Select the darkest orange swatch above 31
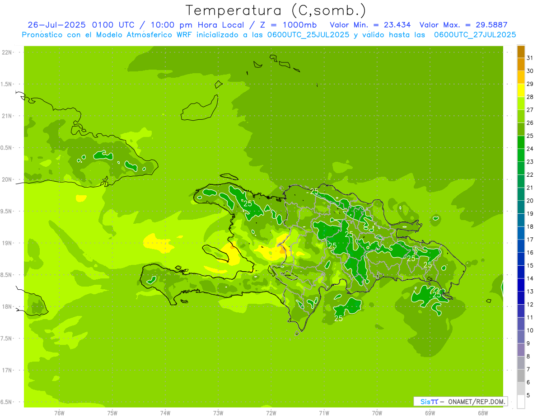542x419 pixels. click(x=521, y=52)
